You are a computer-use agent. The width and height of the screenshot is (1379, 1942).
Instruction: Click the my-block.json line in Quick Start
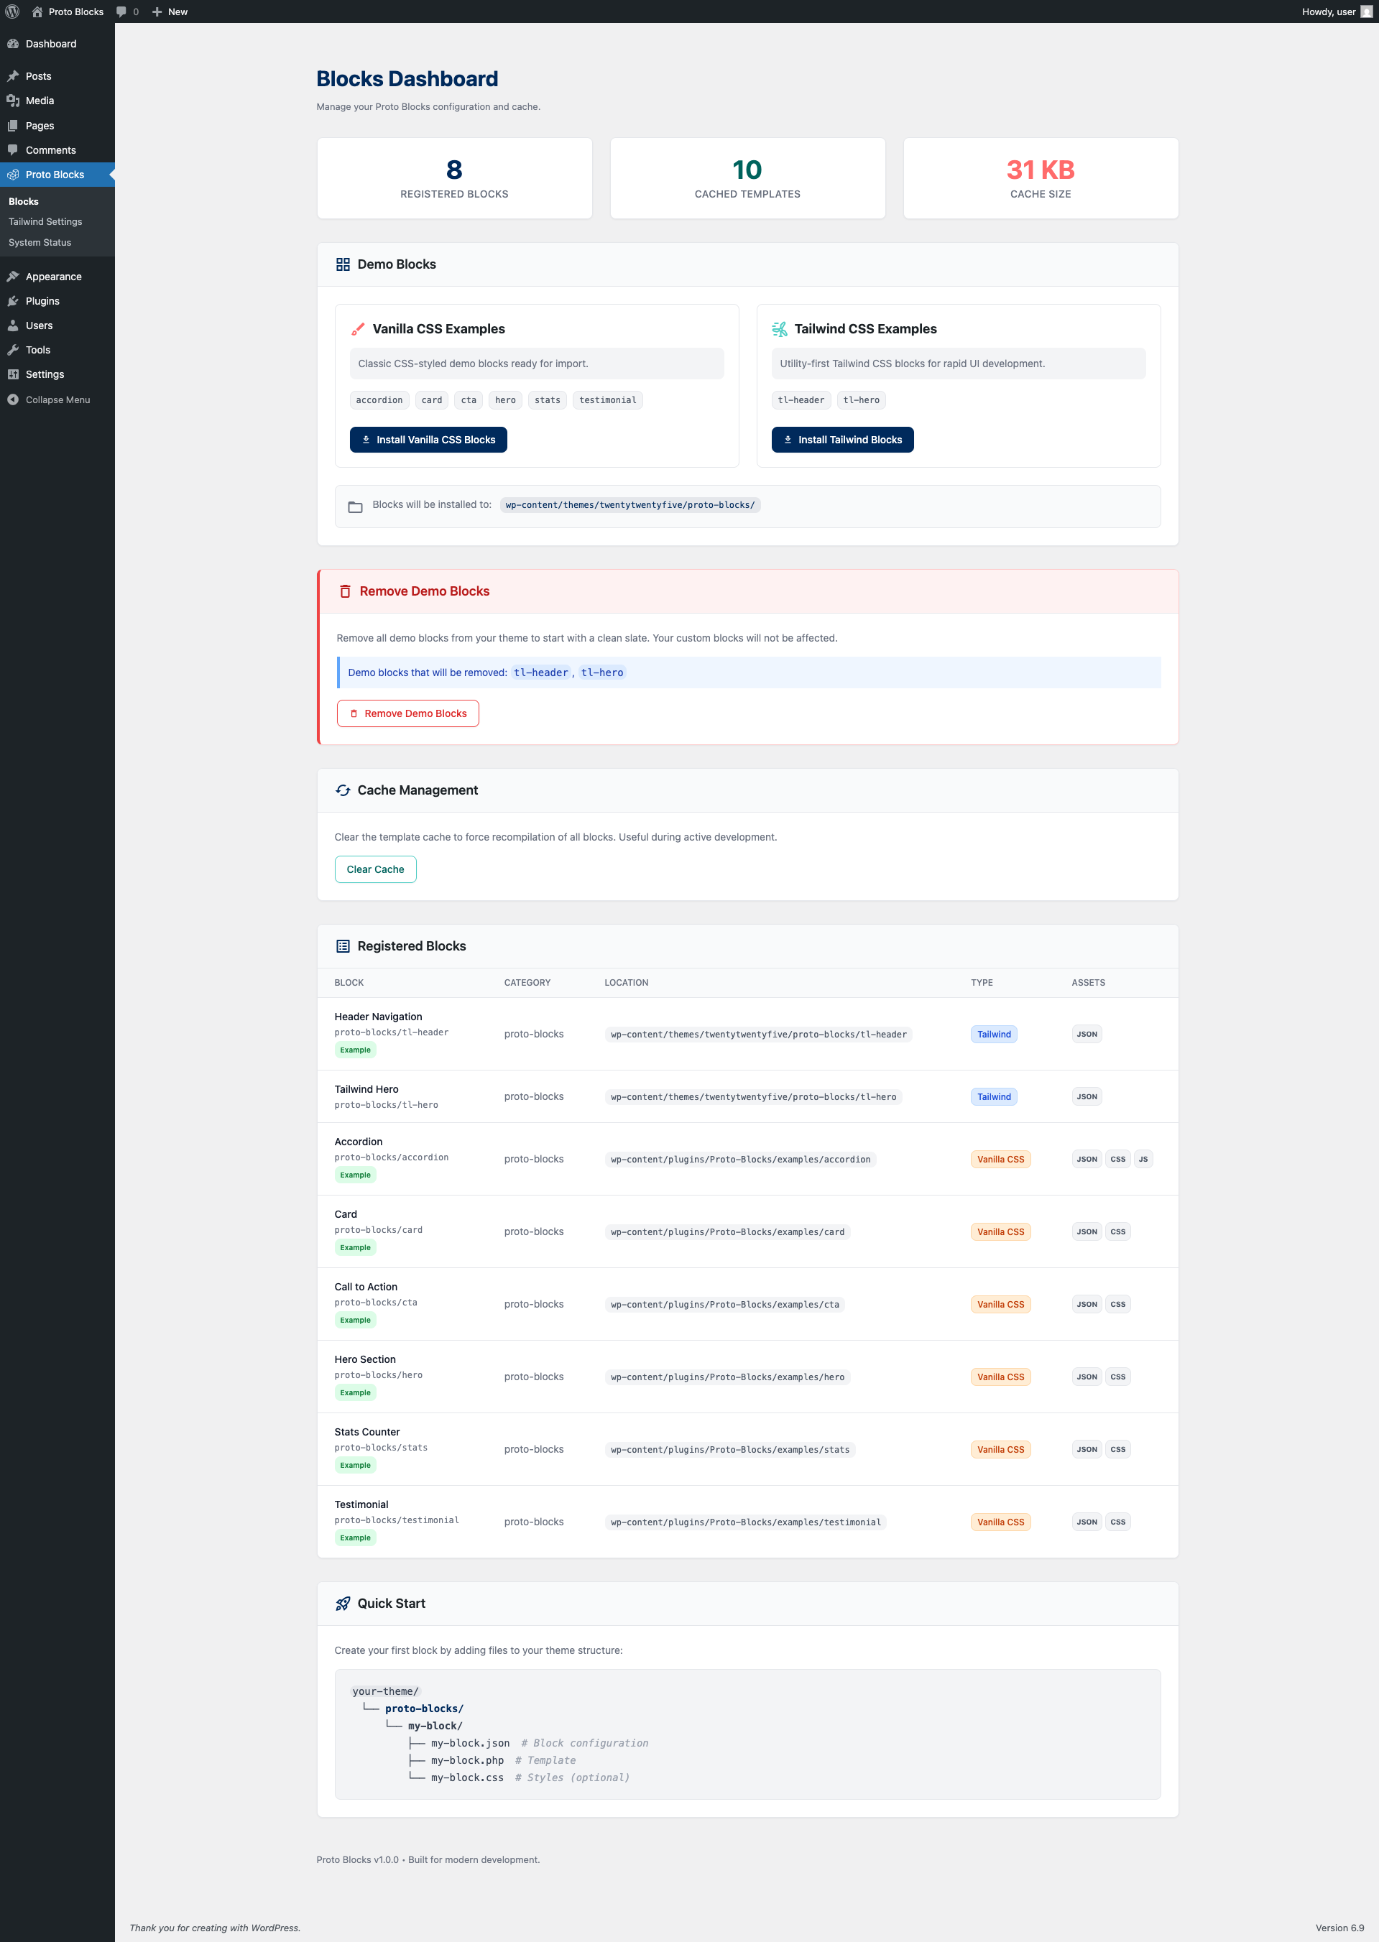[471, 1744]
